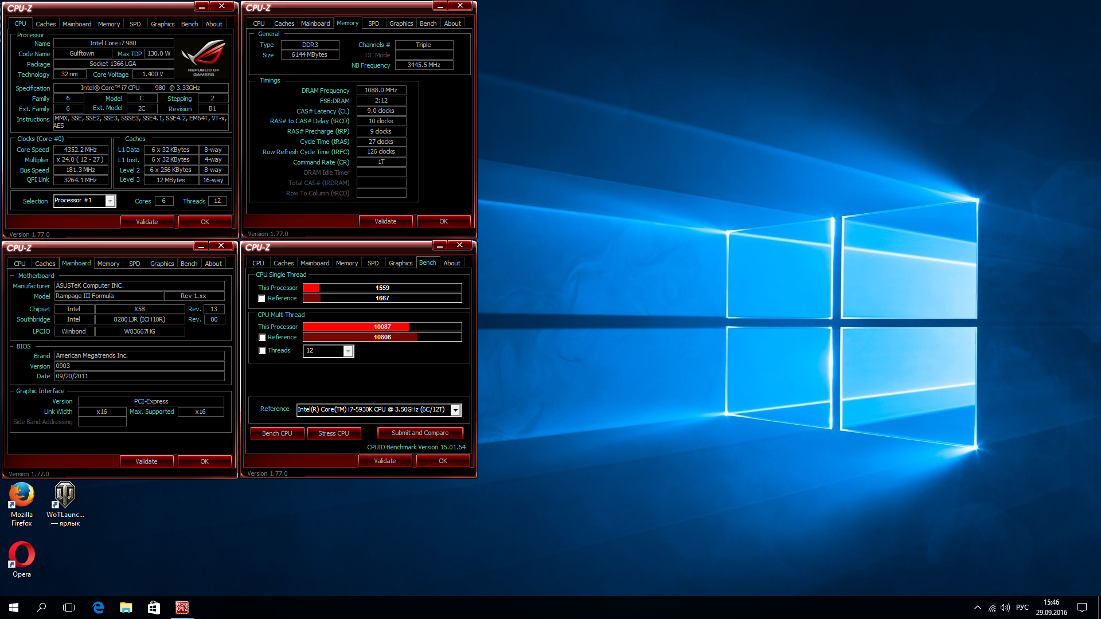Switch to CPU tab in Memory timings window
Viewport: 1101px width, 619px height.
[x=259, y=23]
